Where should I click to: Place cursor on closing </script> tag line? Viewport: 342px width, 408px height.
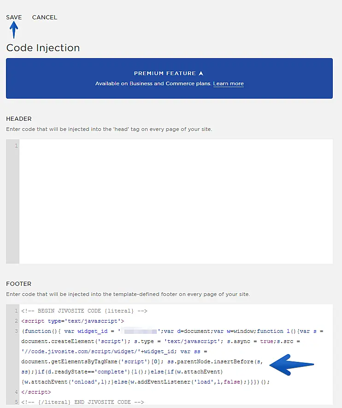click(36, 392)
